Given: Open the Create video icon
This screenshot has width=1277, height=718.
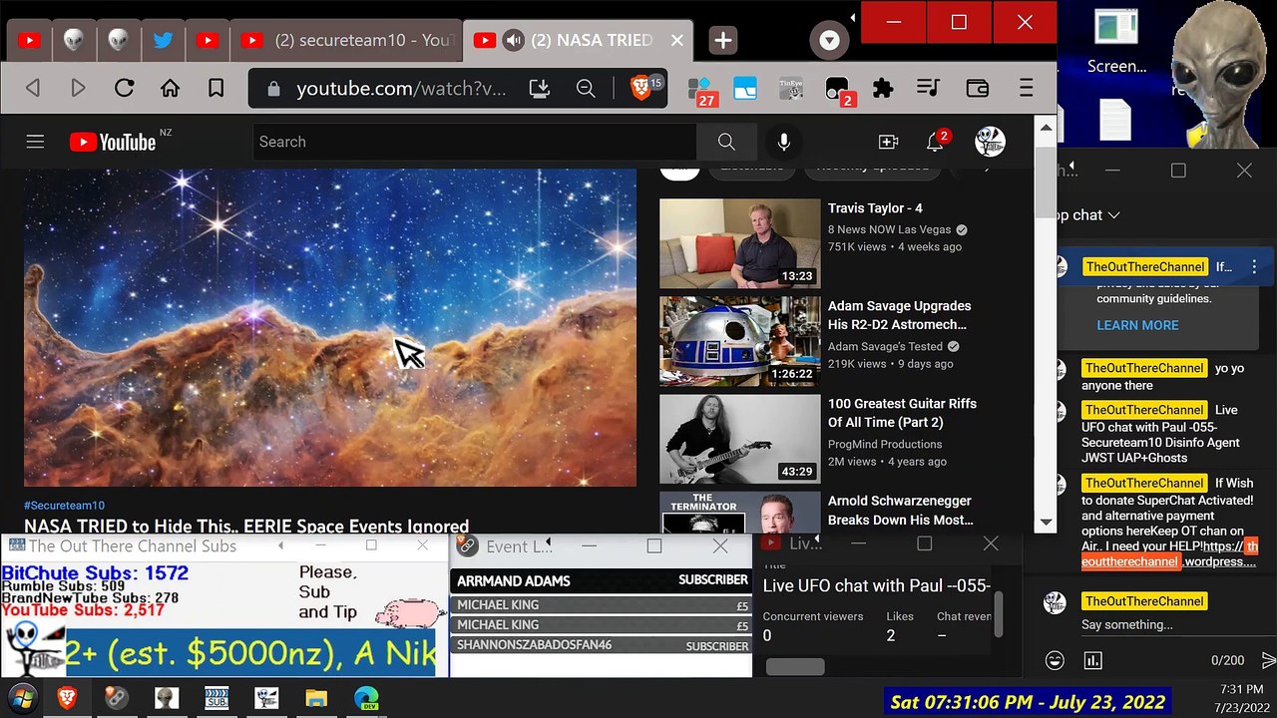Looking at the screenshot, I should coord(888,142).
